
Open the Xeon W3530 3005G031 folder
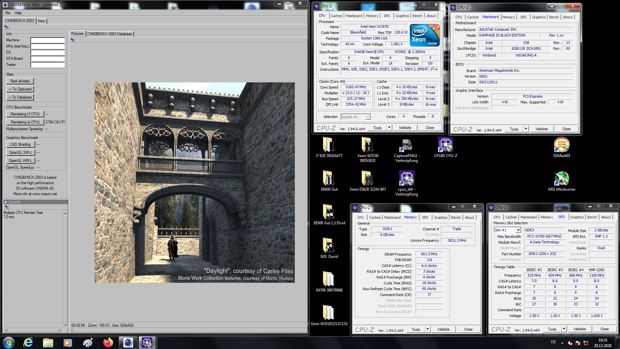click(367, 145)
